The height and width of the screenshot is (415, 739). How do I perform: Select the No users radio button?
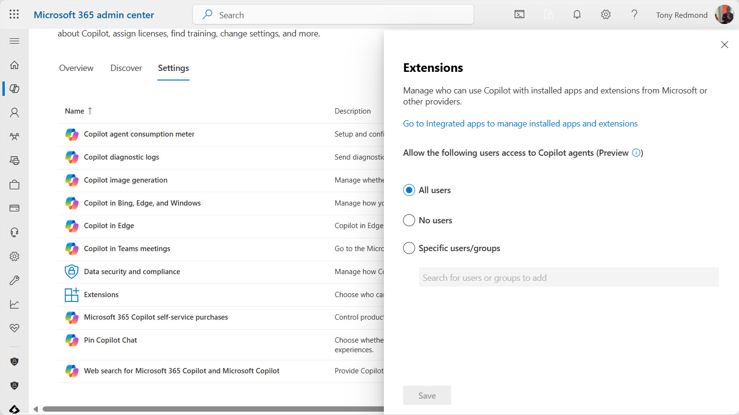point(409,220)
